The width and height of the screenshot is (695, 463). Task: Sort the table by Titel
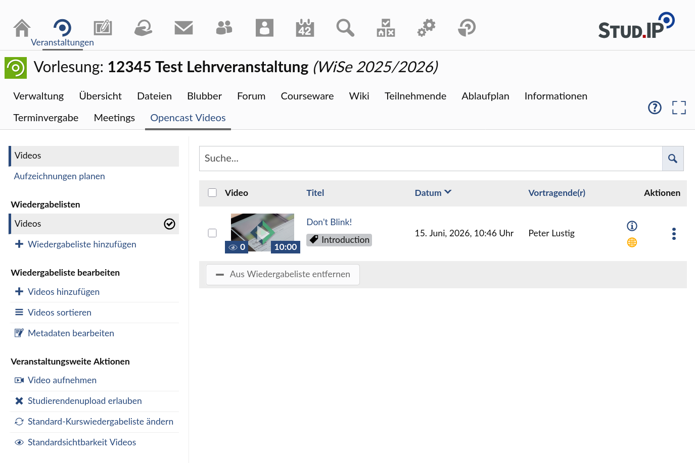pyautogui.click(x=315, y=193)
